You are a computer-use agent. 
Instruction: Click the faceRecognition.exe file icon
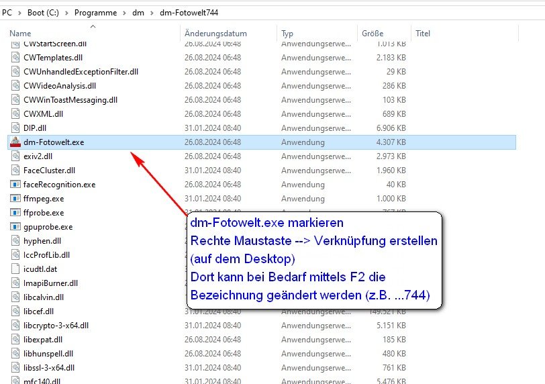point(15,185)
